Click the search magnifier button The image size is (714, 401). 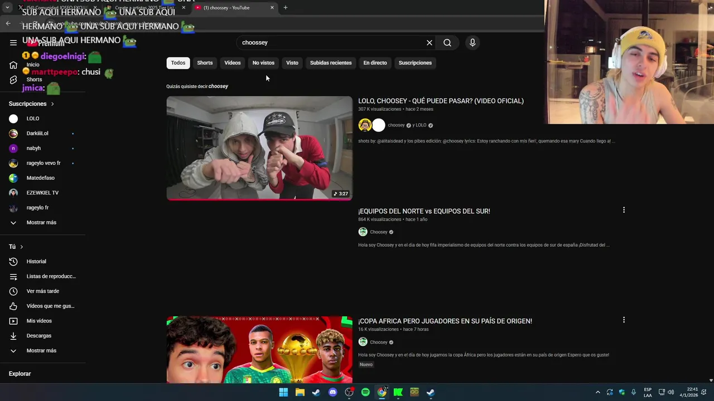[x=447, y=42]
